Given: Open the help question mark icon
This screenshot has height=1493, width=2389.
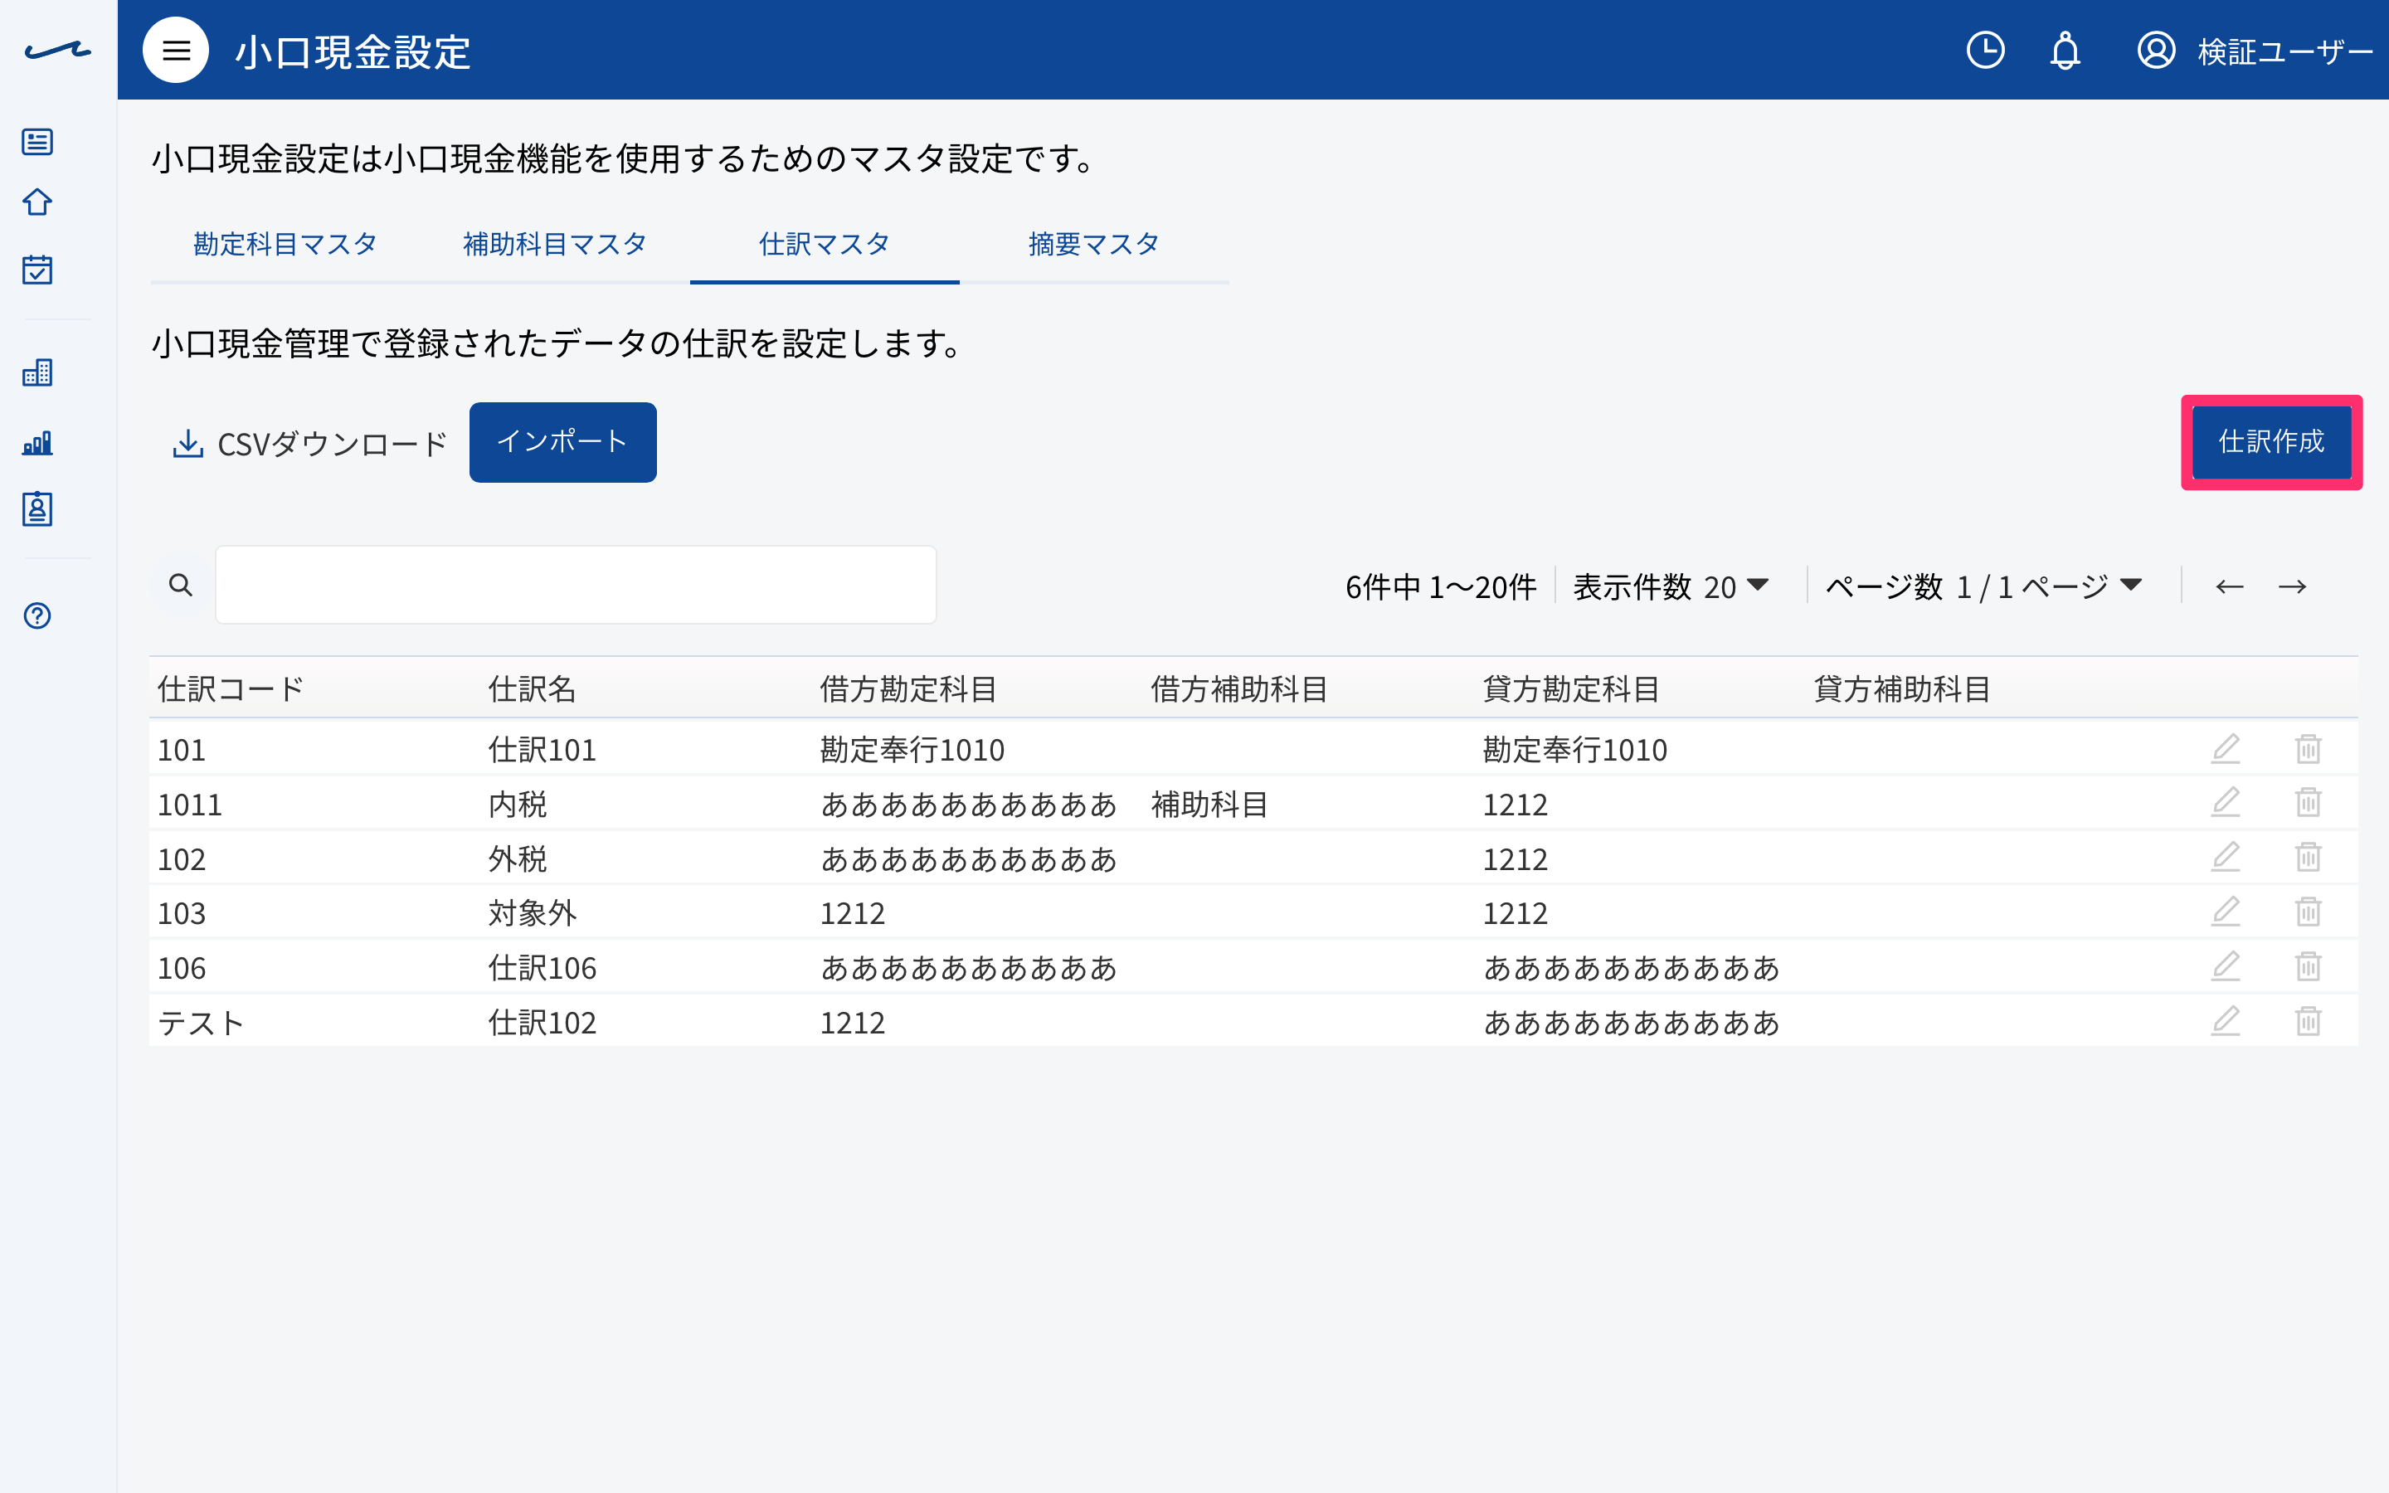Looking at the screenshot, I should coord(37,616).
